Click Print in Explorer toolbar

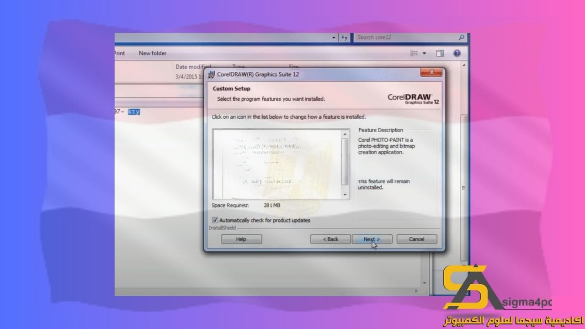pyautogui.click(x=119, y=53)
